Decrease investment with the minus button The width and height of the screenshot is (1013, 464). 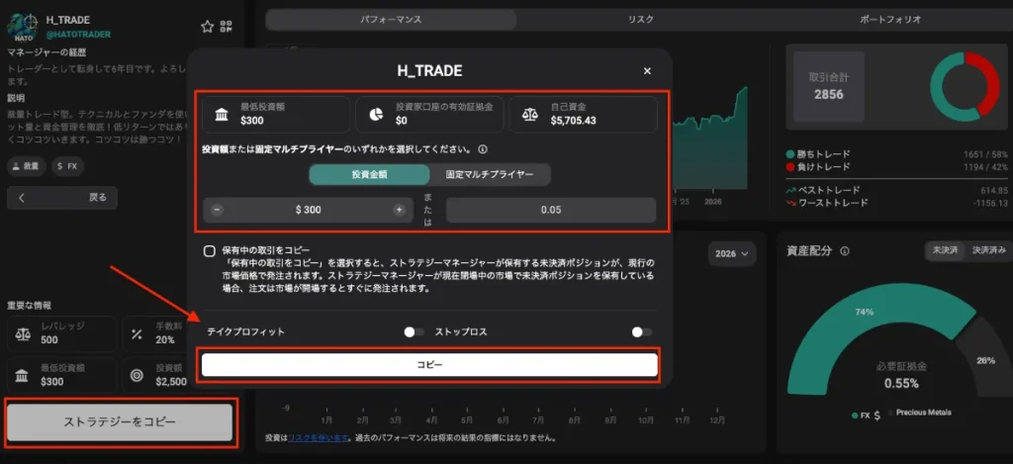tap(218, 210)
